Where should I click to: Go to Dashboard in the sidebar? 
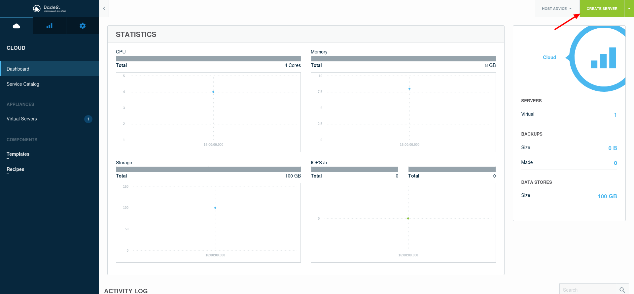coord(50,69)
